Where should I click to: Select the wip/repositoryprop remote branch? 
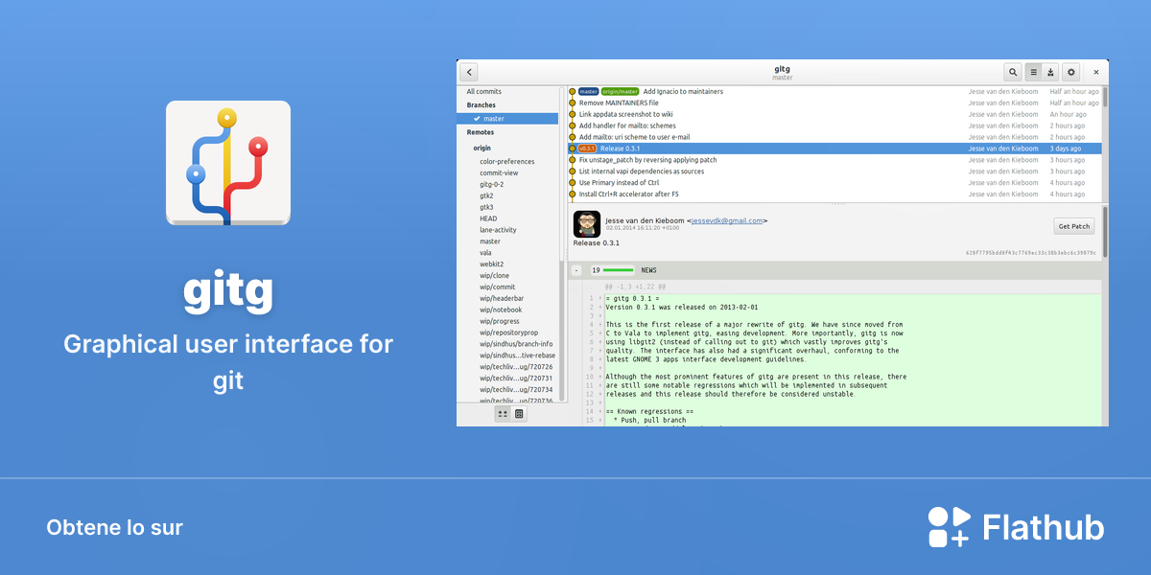[509, 333]
